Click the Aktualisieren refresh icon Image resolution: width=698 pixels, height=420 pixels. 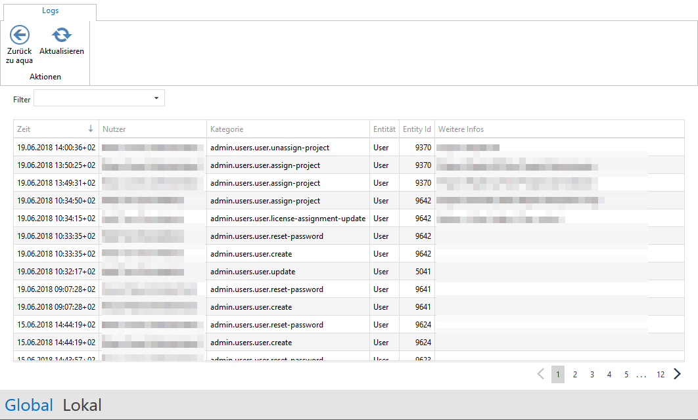tap(62, 35)
